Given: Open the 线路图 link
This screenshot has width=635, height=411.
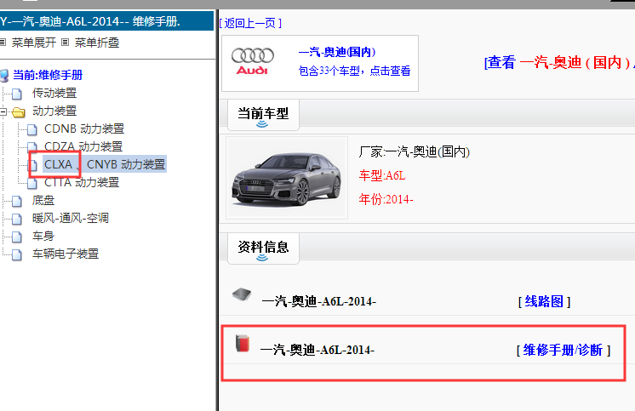Looking at the screenshot, I should pos(544,302).
